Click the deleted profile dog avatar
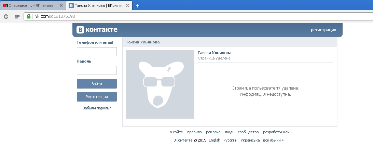This screenshot has width=373, height=147. click(x=160, y=84)
